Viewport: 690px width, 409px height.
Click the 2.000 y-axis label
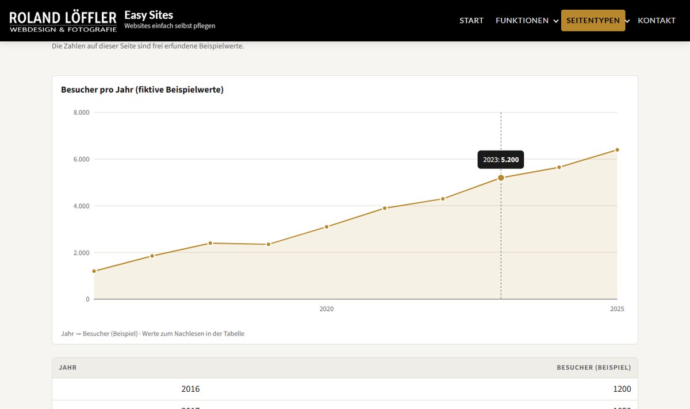(x=81, y=253)
